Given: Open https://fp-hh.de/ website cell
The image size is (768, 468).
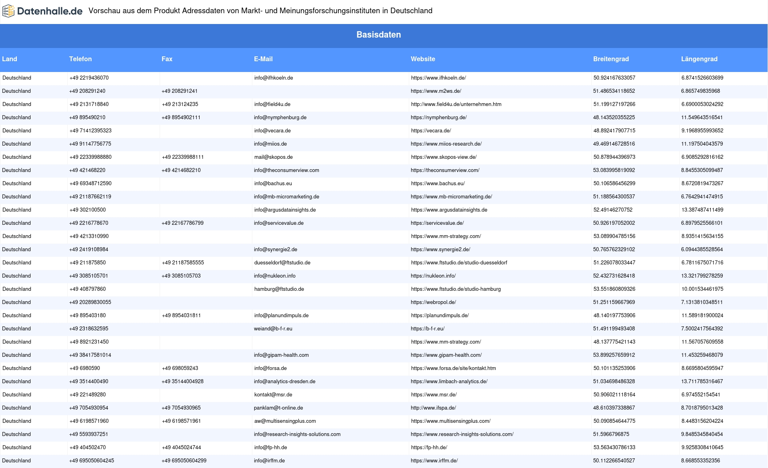Looking at the screenshot, I should pyautogui.click(x=429, y=448).
